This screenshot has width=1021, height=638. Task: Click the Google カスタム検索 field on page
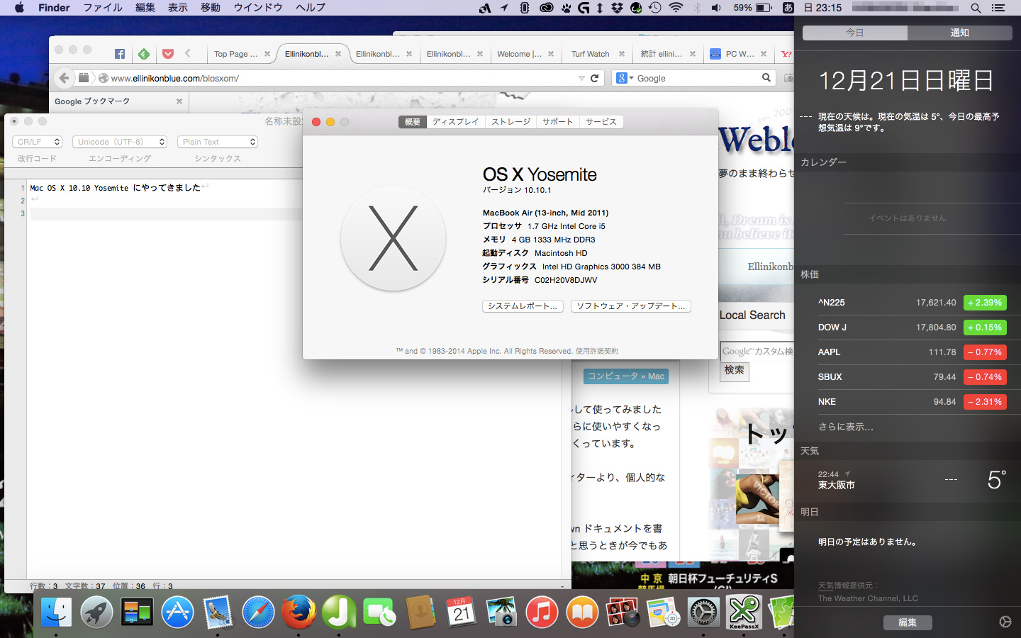coord(757,351)
